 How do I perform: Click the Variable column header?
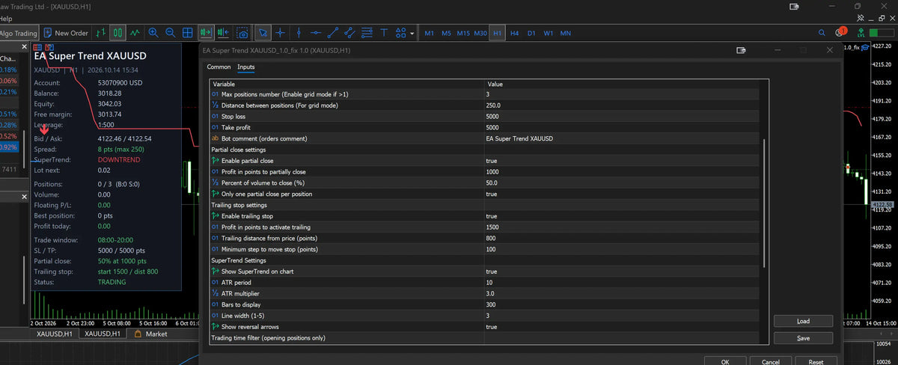(x=347, y=84)
